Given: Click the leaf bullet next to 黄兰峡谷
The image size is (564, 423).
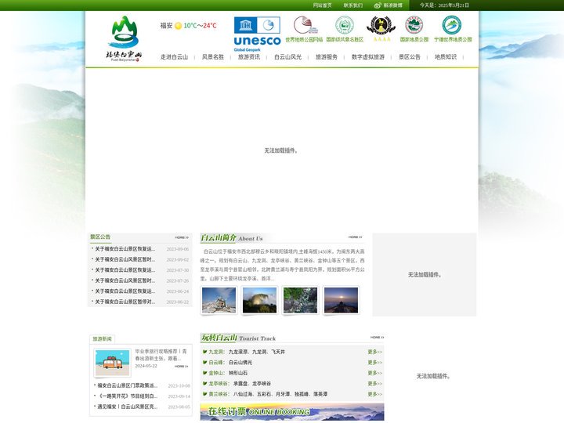Looking at the screenshot, I should pos(204,394).
